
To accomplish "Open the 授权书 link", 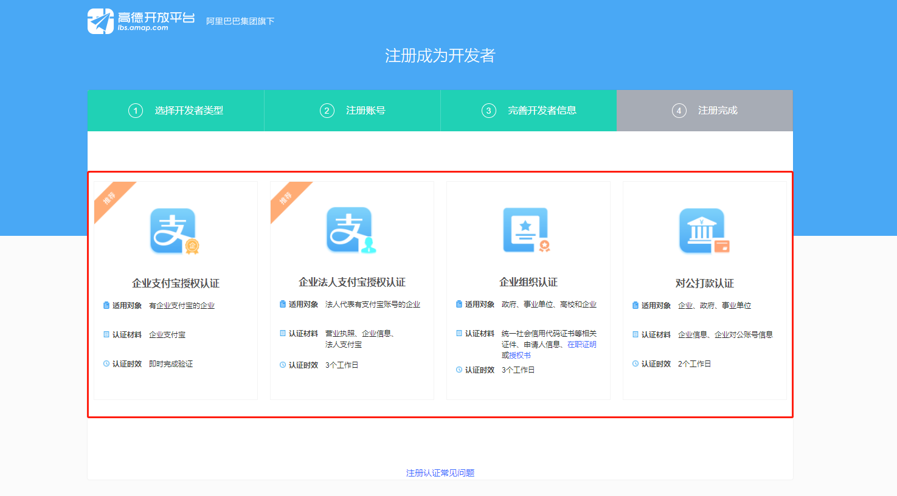I will pyautogui.click(x=520, y=356).
